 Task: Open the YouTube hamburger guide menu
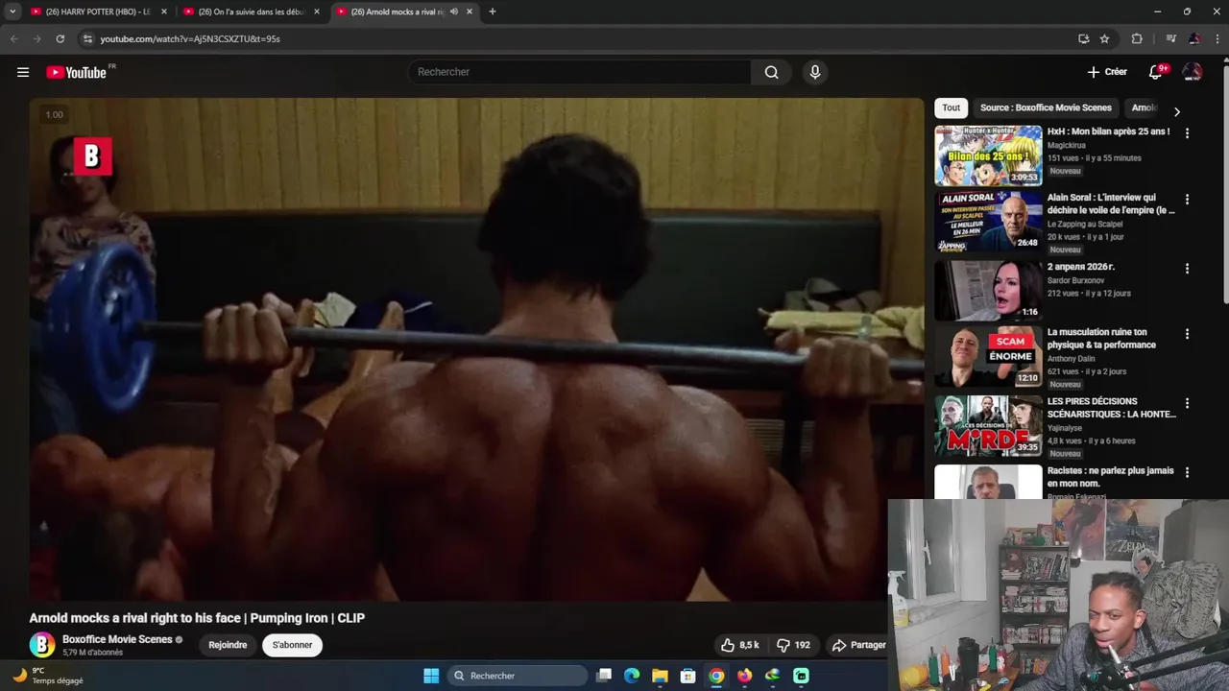pyautogui.click(x=23, y=72)
